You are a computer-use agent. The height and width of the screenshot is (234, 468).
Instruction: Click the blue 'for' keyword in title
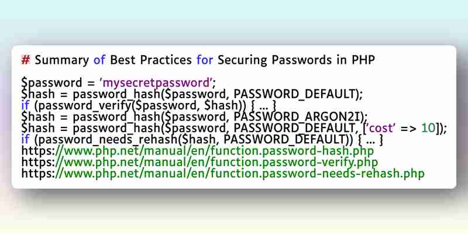[x=204, y=60]
